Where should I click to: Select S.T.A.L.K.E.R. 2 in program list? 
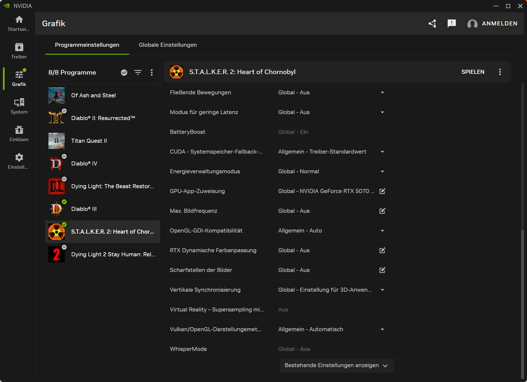coord(103,232)
